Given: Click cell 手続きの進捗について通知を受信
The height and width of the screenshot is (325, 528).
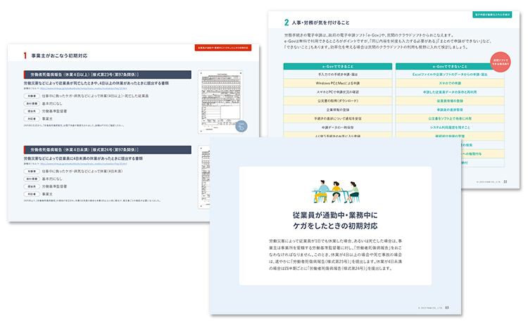Looking at the screenshot, I should pyautogui.click(x=338, y=118).
